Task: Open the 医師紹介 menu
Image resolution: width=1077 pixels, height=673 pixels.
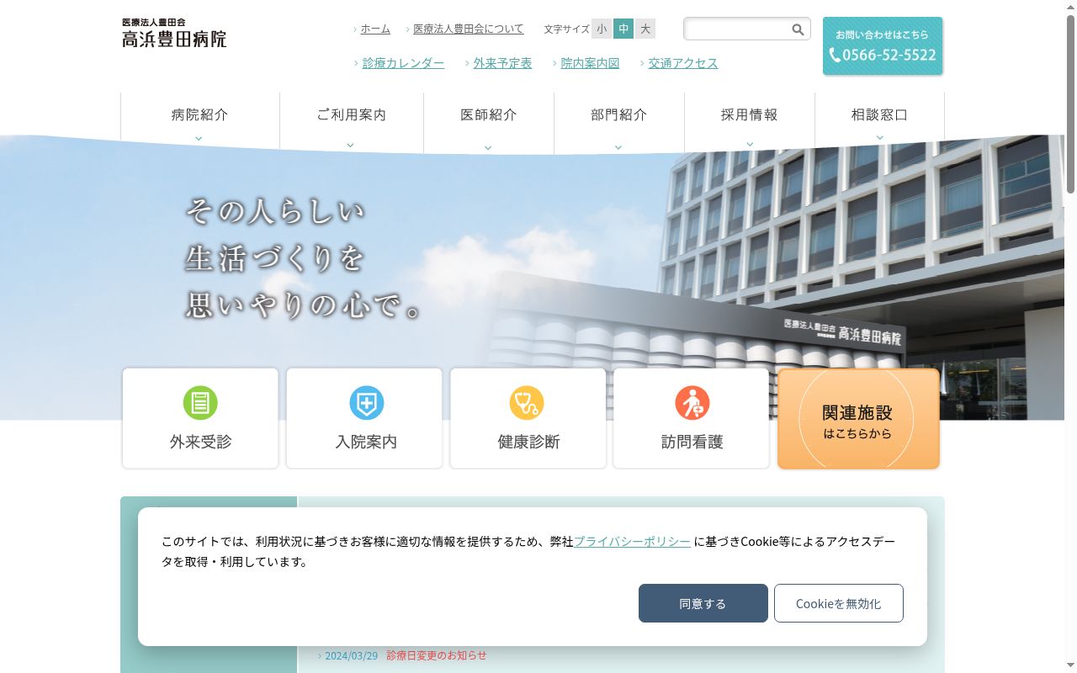Action: tap(489, 115)
